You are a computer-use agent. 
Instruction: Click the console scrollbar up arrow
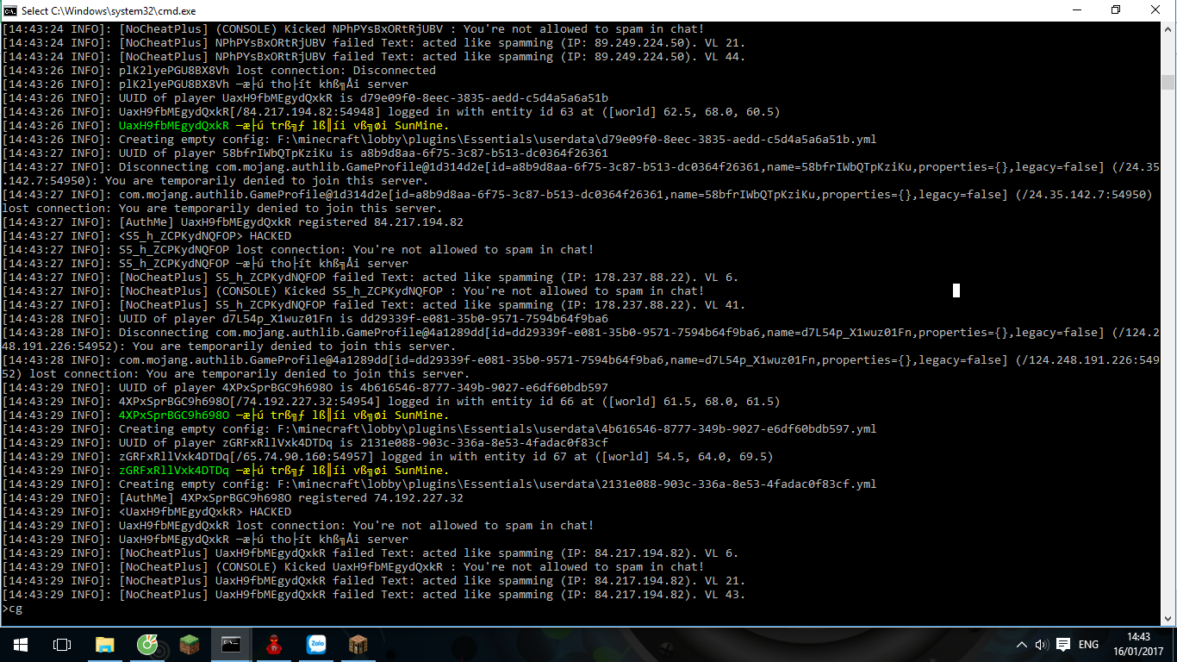(x=1168, y=28)
